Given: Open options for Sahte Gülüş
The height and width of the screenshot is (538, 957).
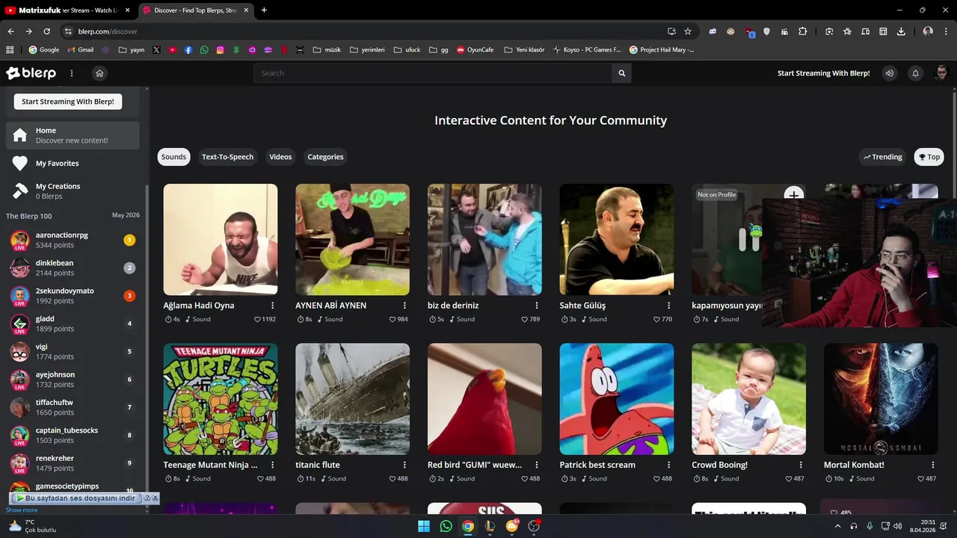Looking at the screenshot, I should [668, 306].
